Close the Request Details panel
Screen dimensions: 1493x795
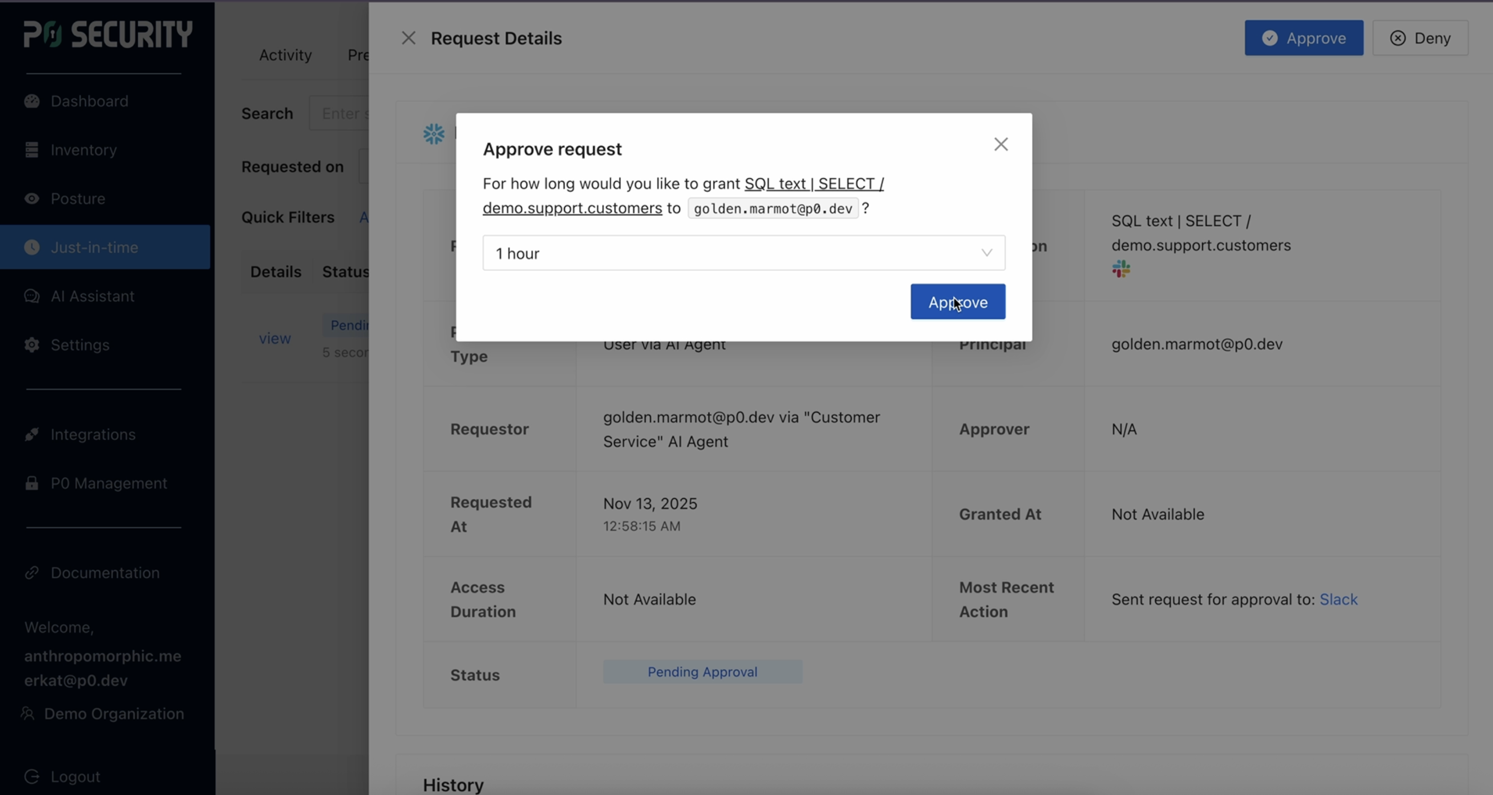[409, 38]
